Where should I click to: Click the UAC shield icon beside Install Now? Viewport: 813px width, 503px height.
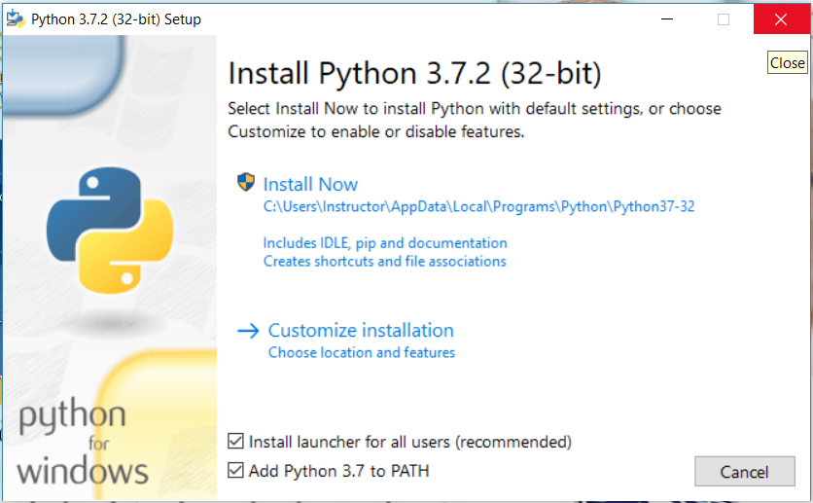tap(246, 182)
